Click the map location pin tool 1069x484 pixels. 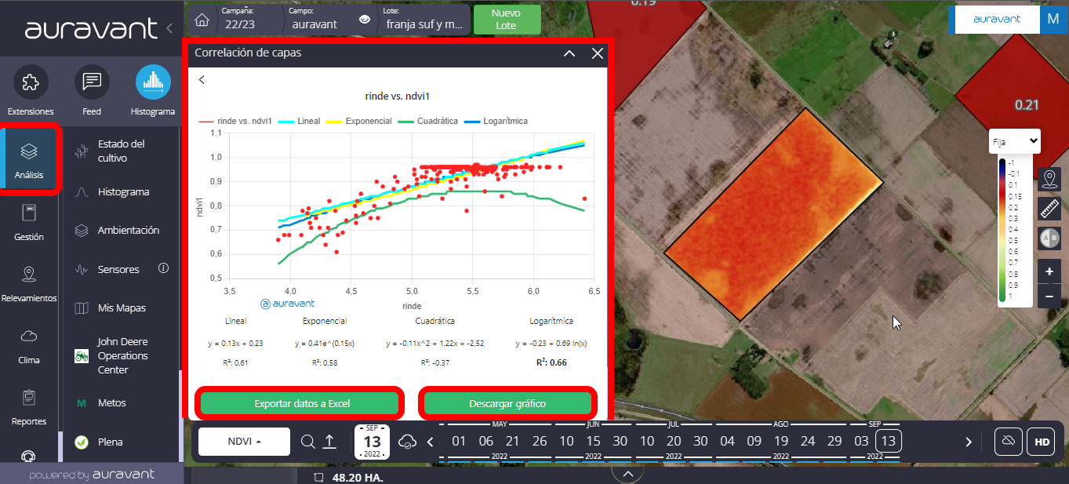pos(1049,179)
